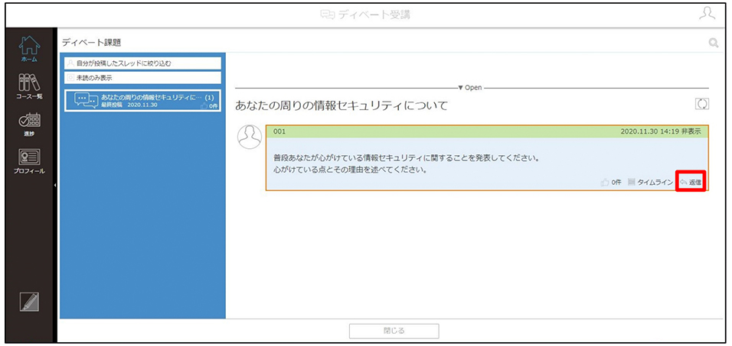Collapse the Open section divider
This screenshot has height=346, width=732.
tap(470, 88)
